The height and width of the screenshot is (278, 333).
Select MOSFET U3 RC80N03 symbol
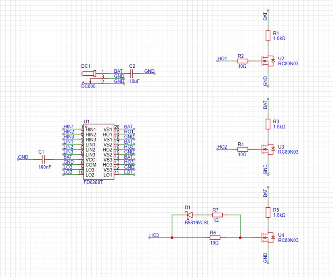[268, 150]
